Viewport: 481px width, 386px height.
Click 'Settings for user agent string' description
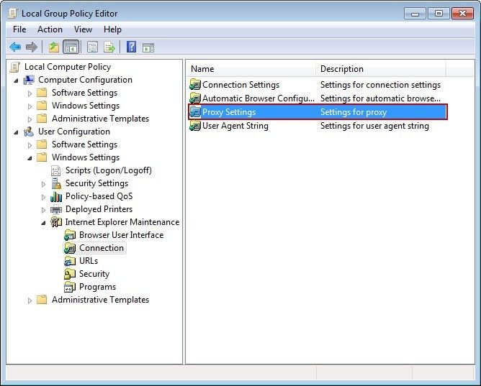pyautogui.click(x=374, y=126)
